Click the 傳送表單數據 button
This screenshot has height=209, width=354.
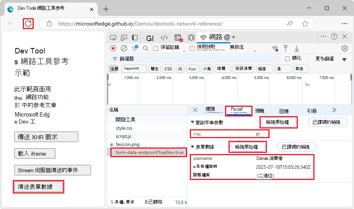[x=39, y=187]
